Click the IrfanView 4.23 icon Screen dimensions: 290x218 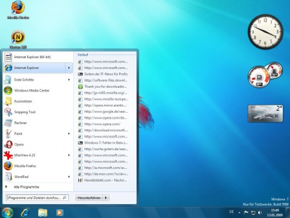(8, 155)
